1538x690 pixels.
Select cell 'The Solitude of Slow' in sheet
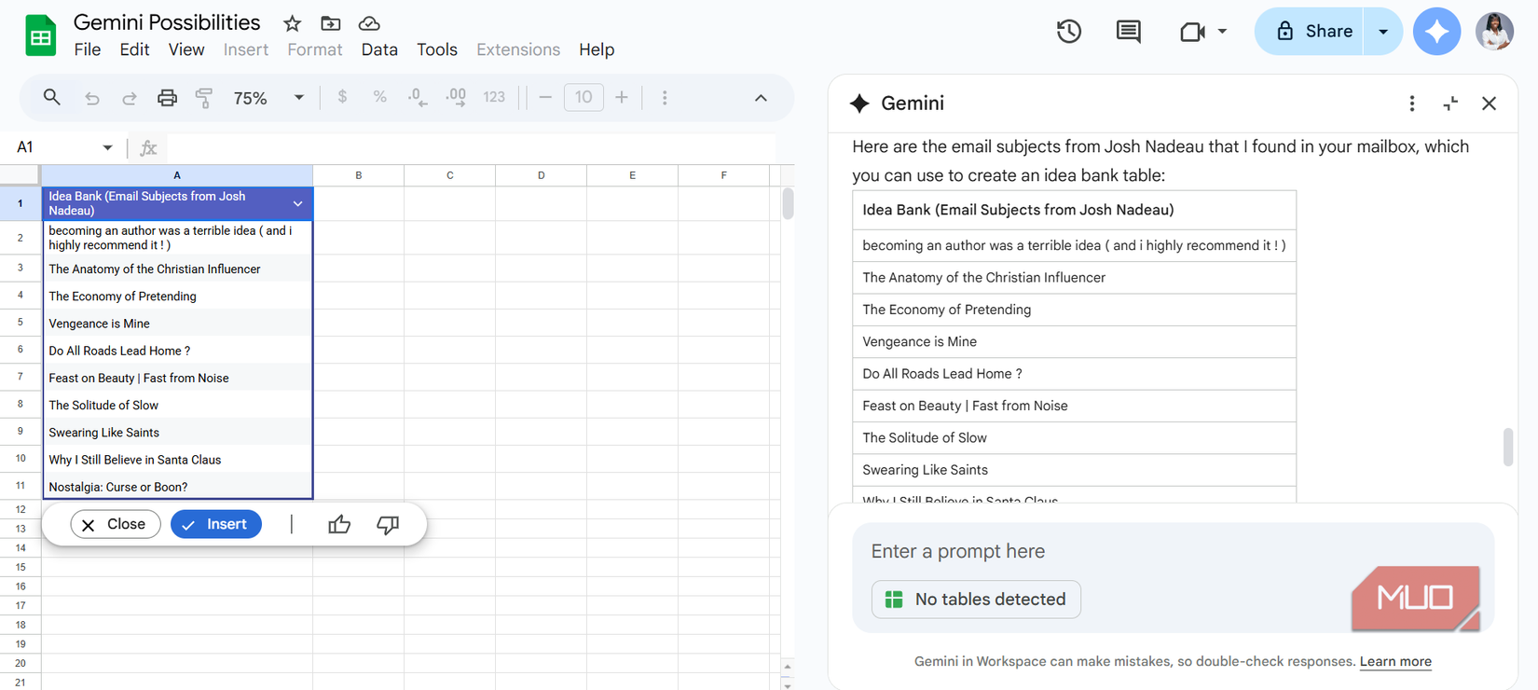click(177, 406)
